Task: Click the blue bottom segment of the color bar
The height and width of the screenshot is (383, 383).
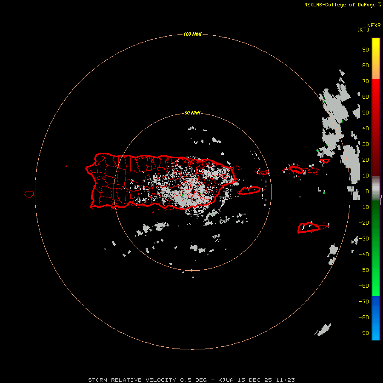Action: pos(376,318)
